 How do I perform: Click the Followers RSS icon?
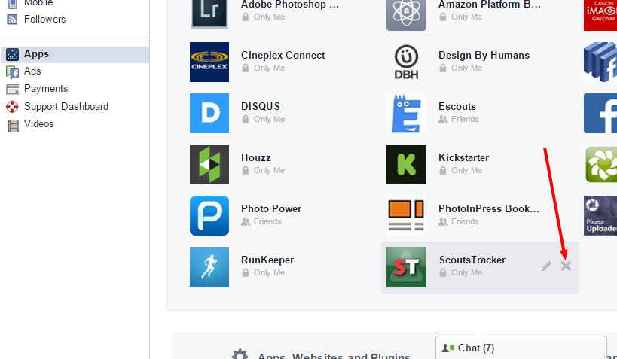[13, 20]
